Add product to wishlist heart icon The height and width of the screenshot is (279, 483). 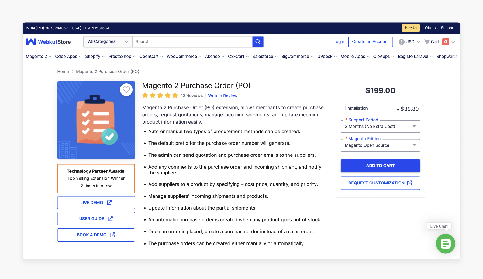[x=126, y=90]
